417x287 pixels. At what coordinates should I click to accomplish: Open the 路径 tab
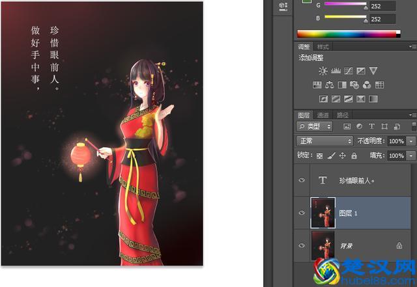tap(343, 115)
